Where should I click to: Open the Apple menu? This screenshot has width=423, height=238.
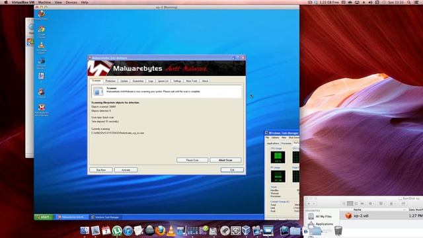pyautogui.click(x=6, y=2)
